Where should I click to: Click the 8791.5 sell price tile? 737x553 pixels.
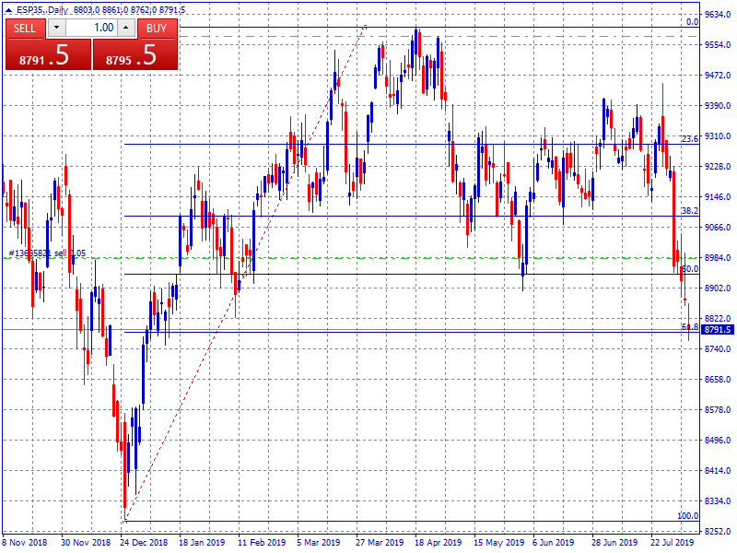(x=47, y=55)
